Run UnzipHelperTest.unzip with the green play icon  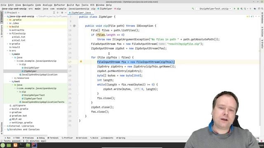pos(235,9)
